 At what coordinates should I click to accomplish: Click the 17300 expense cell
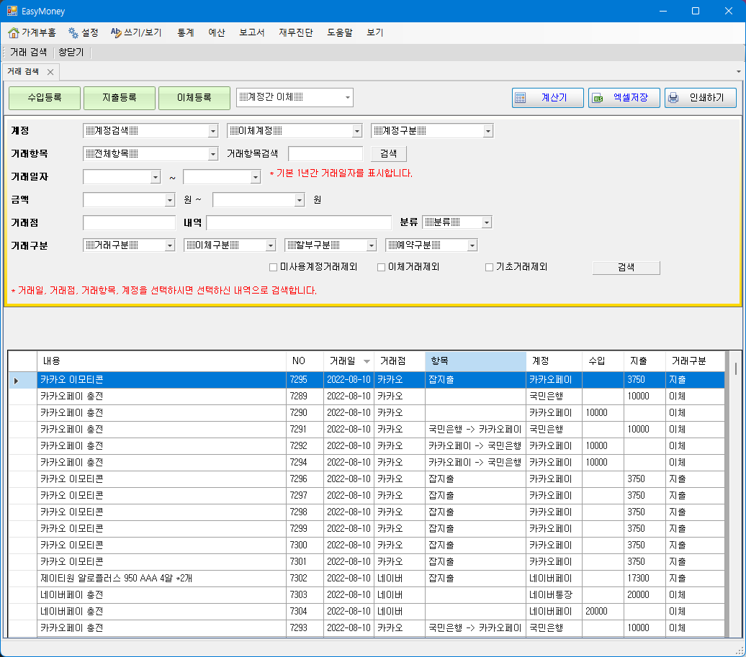point(644,579)
